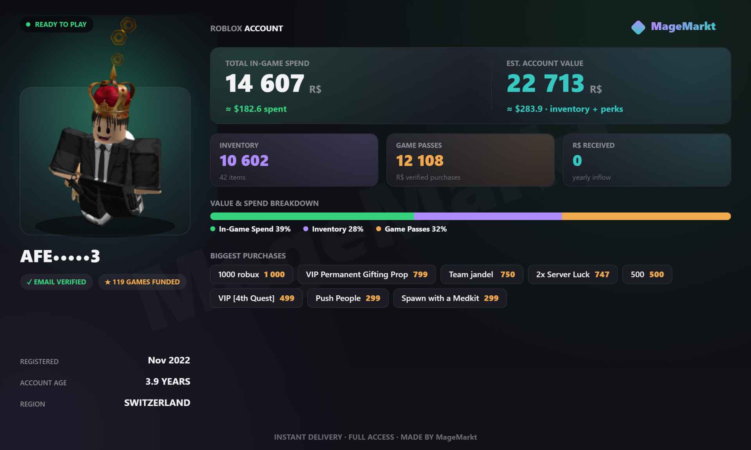Select the Spawn with a Medkit chip

tap(450, 298)
